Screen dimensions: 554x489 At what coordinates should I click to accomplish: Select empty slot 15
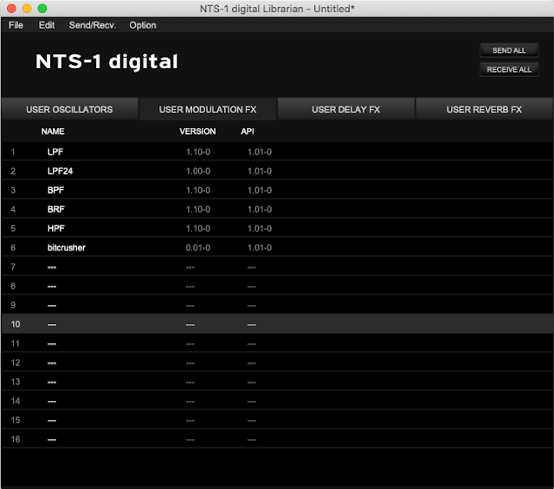click(277, 420)
